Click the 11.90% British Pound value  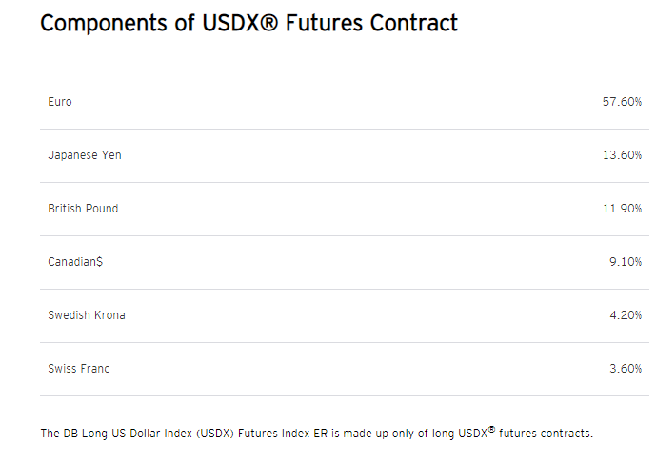pyautogui.click(x=622, y=209)
